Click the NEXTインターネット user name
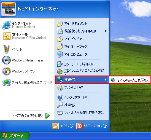The image size is (151, 140). [x=39, y=9]
